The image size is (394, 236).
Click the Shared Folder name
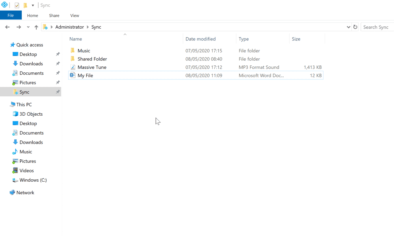92,59
